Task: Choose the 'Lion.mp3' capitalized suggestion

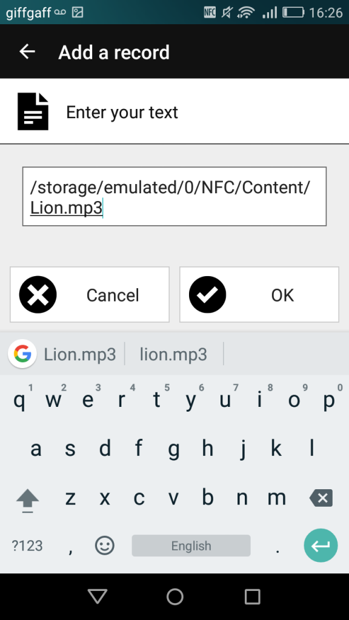Action: (79, 354)
